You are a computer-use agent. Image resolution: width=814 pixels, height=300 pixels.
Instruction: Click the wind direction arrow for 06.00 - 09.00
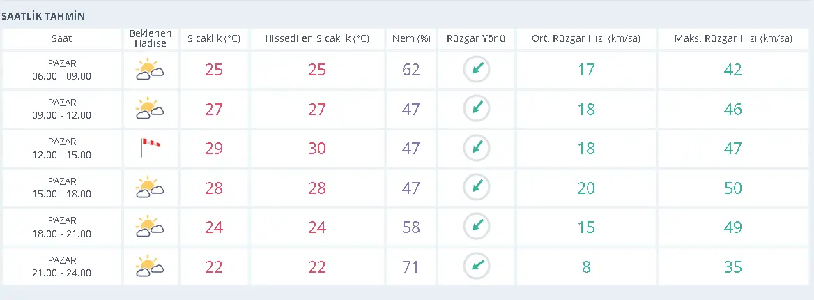click(x=477, y=70)
